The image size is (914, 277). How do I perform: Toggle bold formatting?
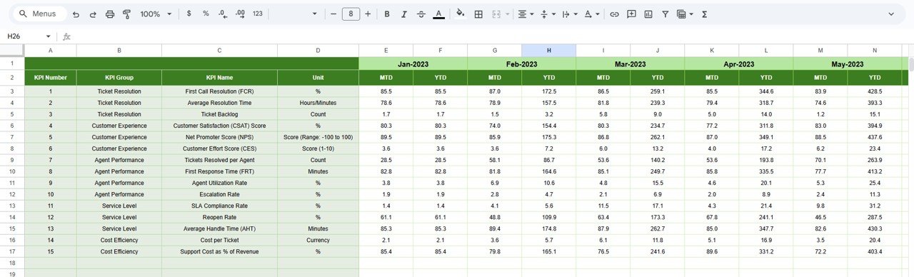[387, 14]
